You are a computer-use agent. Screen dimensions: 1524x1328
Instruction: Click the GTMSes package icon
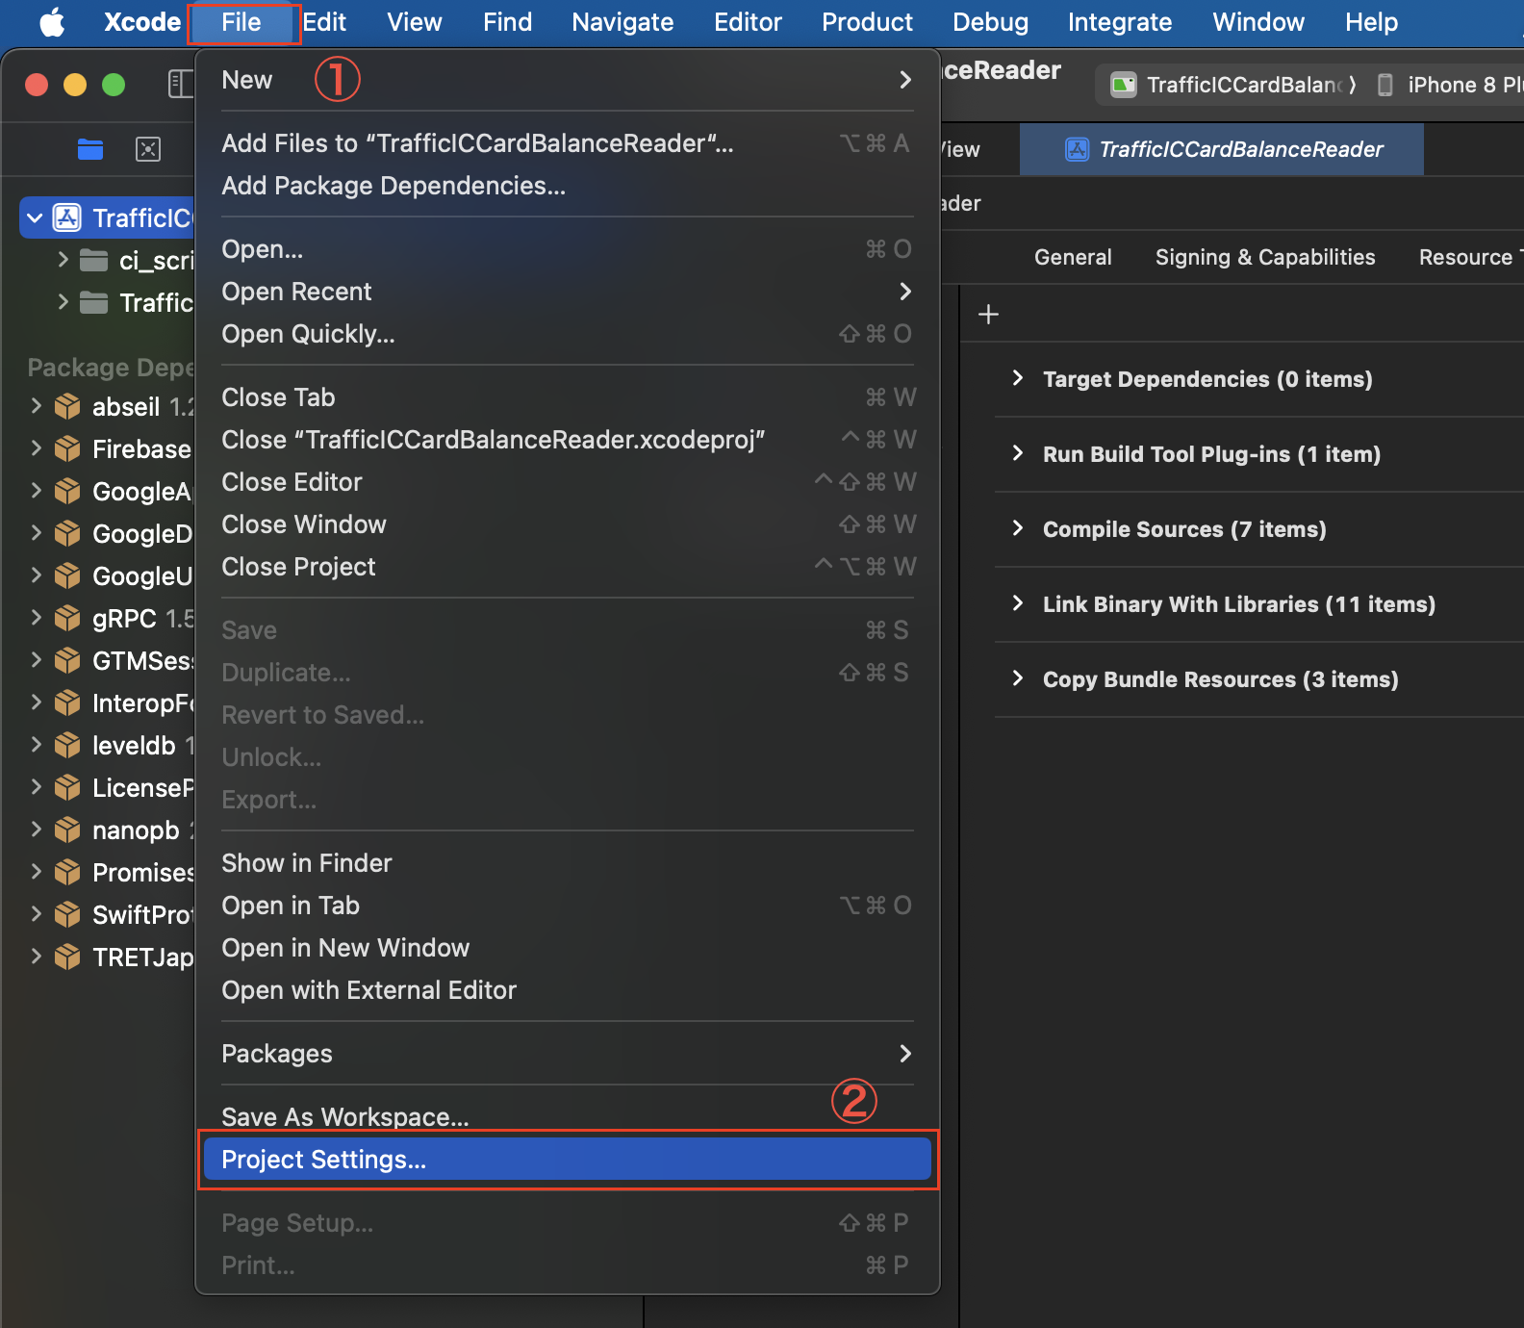tap(67, 661)
